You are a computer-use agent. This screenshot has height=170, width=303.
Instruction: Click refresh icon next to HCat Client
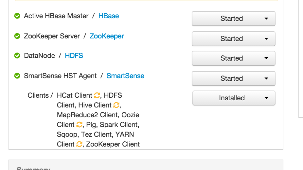[97, 95]
